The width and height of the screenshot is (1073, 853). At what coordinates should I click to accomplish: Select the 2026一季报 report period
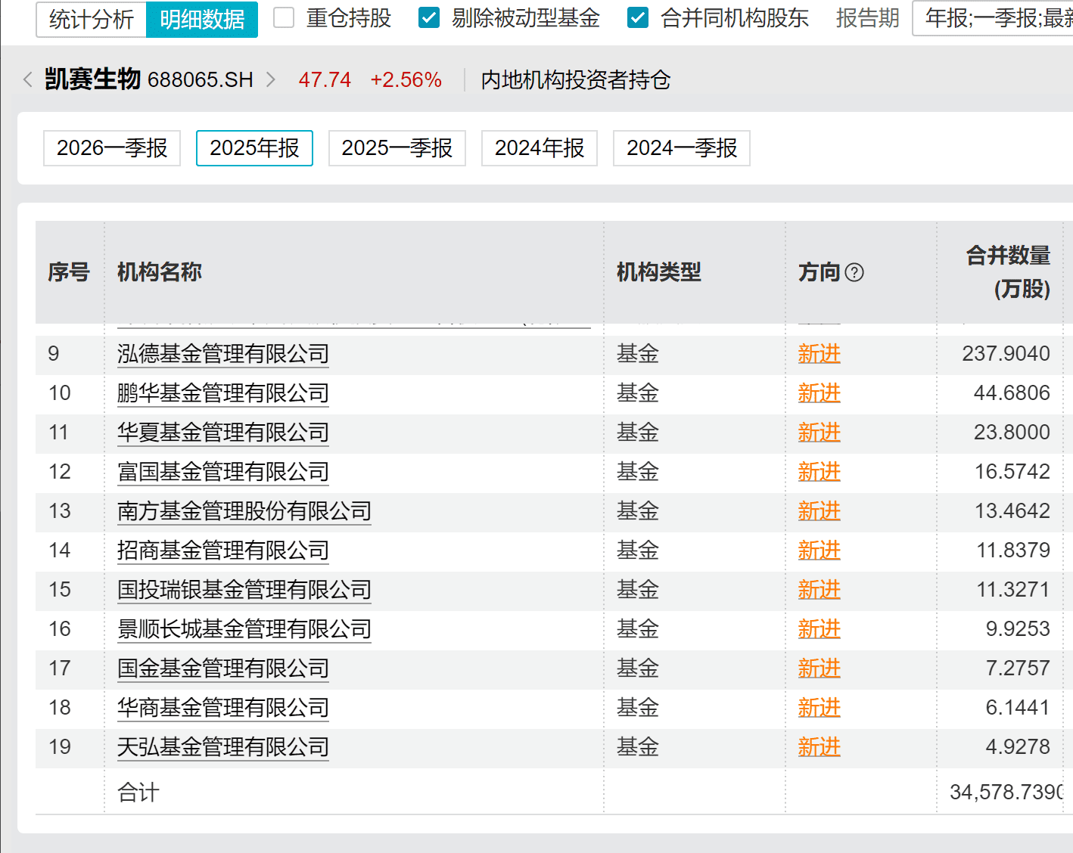pyautogui.click(x=112, y=147)
